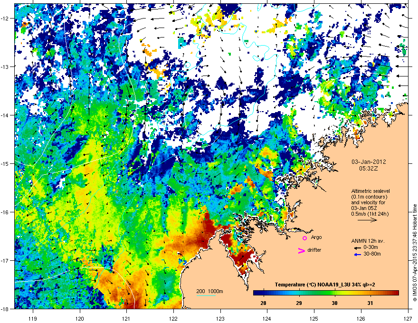Click the longitude axis label 126
The width and height of the screenshot is (418, 323).
(361, 318)
